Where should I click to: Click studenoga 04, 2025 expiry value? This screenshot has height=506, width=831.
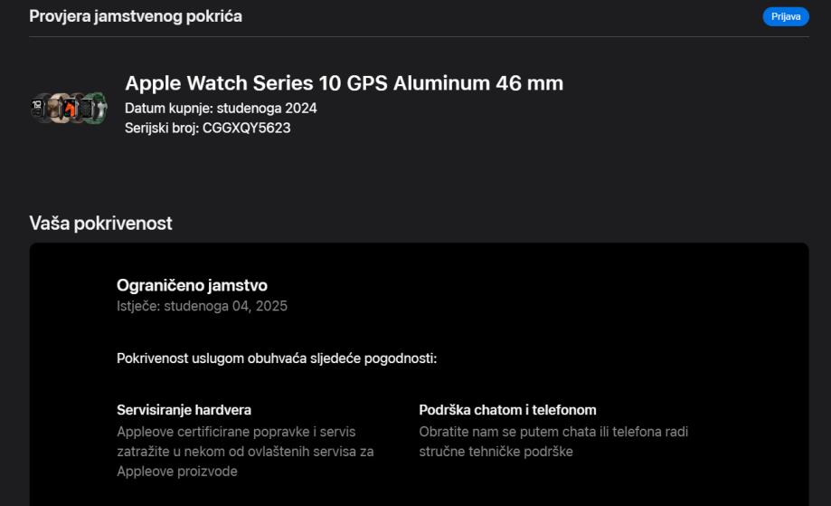pyautogui.click(x=225, y=306)
